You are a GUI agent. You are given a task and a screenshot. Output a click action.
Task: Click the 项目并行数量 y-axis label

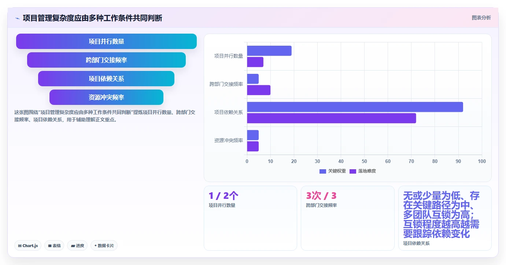tap(229, 56)
